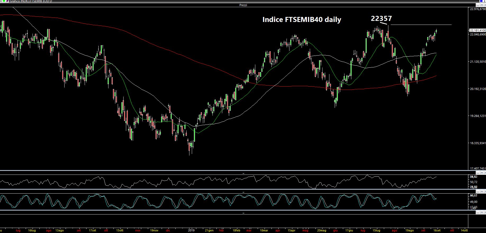Click the 19.264,1231 price scale label
The image size is (486, 233).
[478, 116]
